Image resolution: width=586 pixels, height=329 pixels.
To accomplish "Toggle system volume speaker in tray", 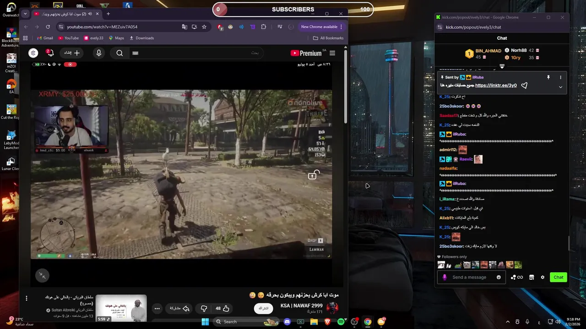I will tap(558, 322).
